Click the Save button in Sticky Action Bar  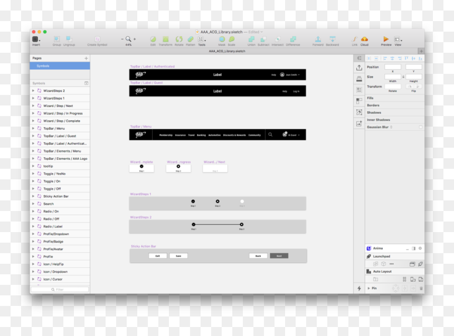click(178, 256)
